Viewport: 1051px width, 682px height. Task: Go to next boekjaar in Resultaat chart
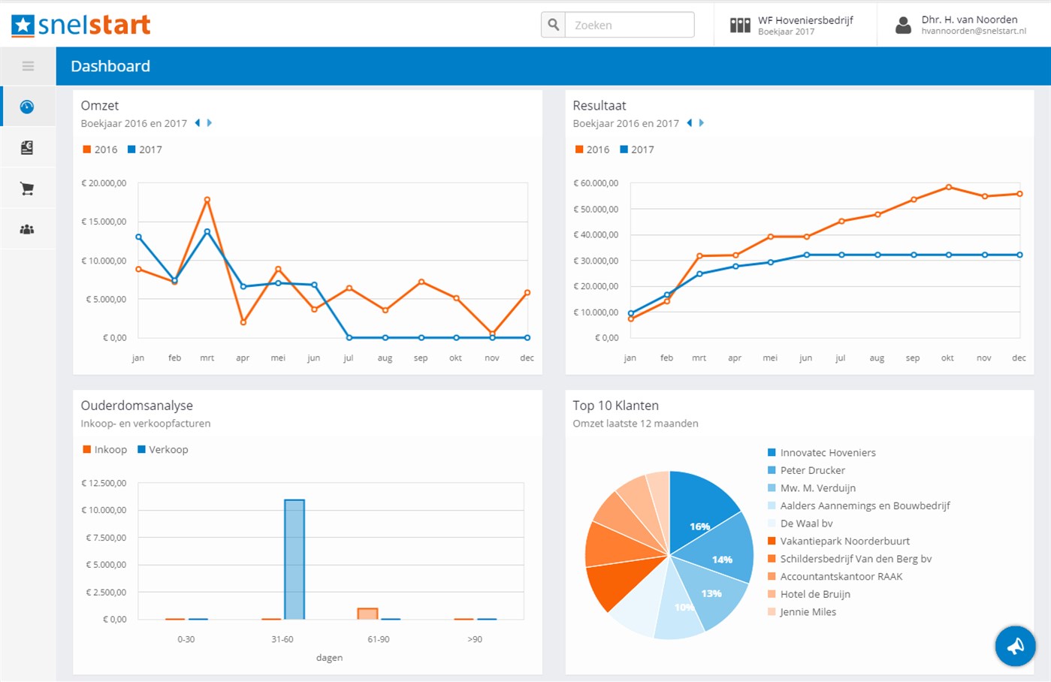pos(702,123)
